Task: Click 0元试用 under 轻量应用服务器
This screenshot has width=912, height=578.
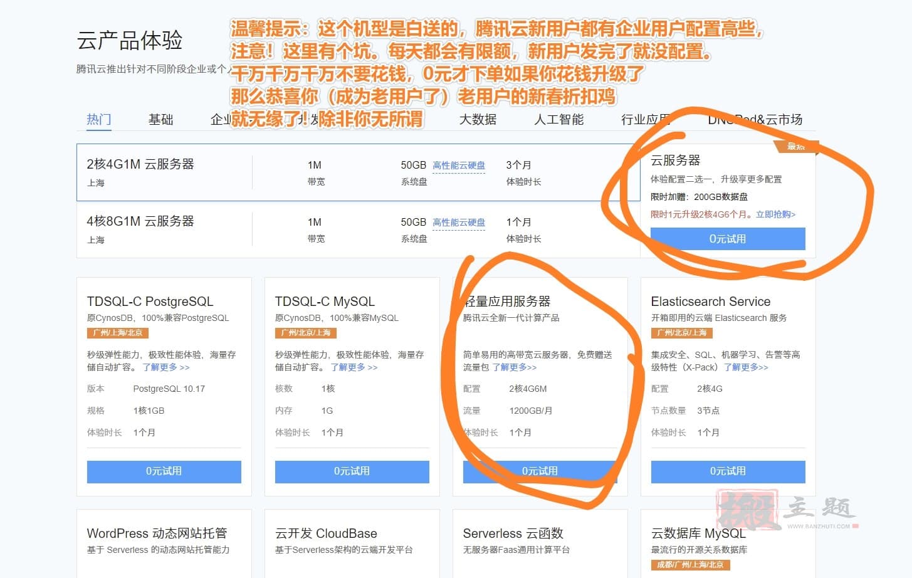Action: click(x=540, y=471)
